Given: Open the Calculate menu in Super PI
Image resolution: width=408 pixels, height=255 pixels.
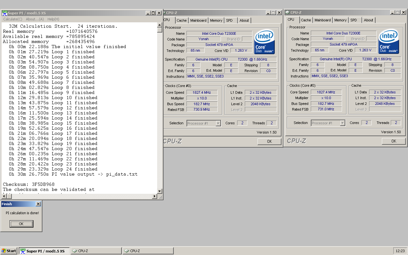Looking at the screenshot, I should click(13, 19).
